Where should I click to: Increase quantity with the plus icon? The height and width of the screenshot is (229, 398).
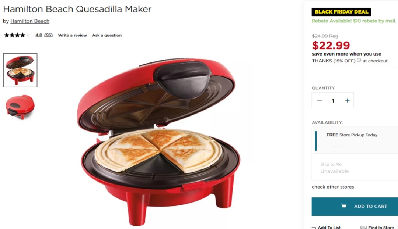tap(347, 100)
